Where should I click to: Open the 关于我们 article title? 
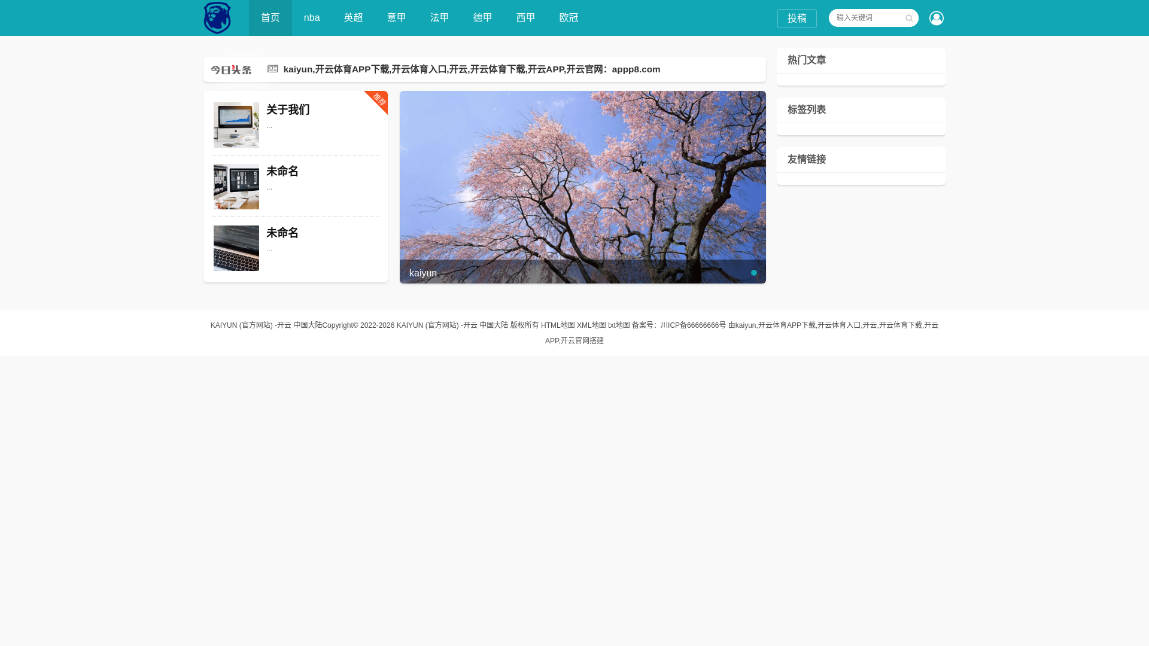[288, 109]
